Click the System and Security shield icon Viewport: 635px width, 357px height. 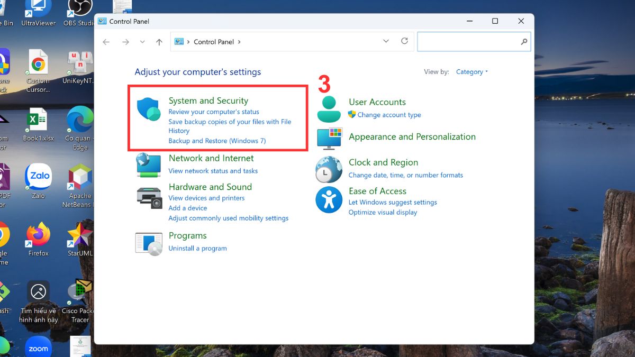click(149, 109)
